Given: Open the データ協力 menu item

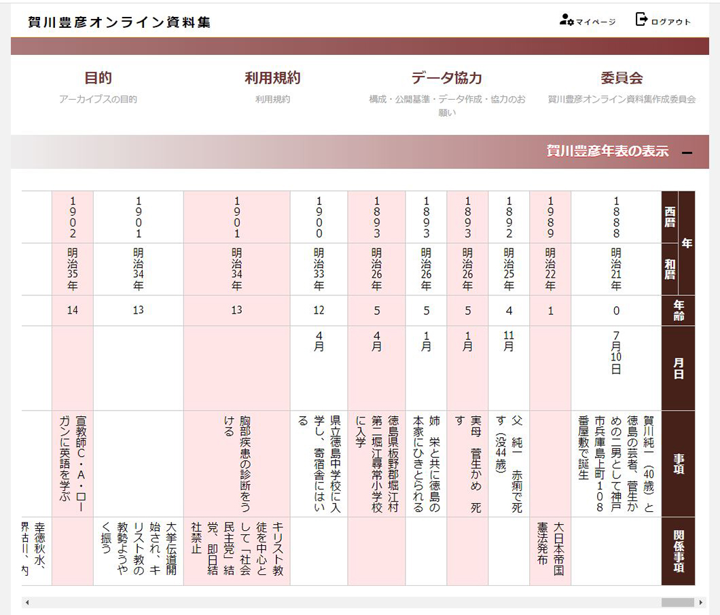Looking at the screenshot, I should tap(447, 77).
